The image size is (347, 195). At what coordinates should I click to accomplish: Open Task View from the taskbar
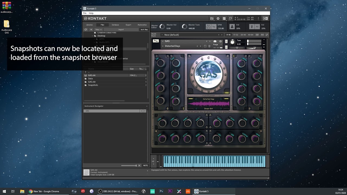[13, 191]
